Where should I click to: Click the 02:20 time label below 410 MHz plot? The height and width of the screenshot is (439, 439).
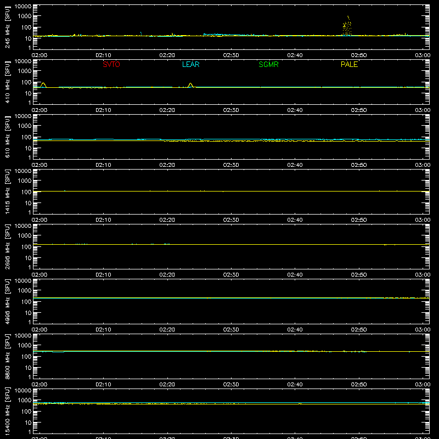click(x=167, y=110)
